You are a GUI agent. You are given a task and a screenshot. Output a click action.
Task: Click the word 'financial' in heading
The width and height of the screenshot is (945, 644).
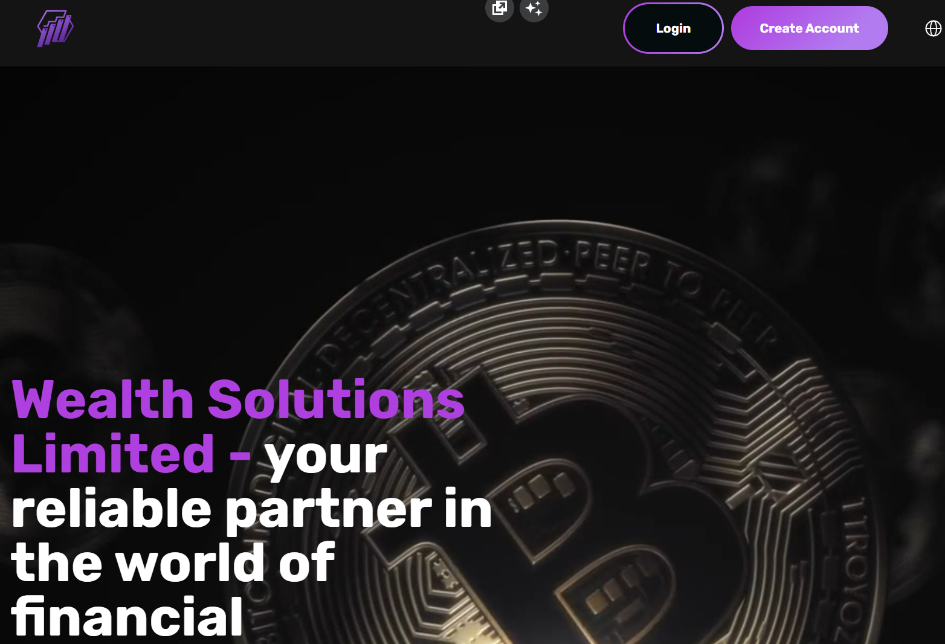pyautogui.click(x=127, y=616)
